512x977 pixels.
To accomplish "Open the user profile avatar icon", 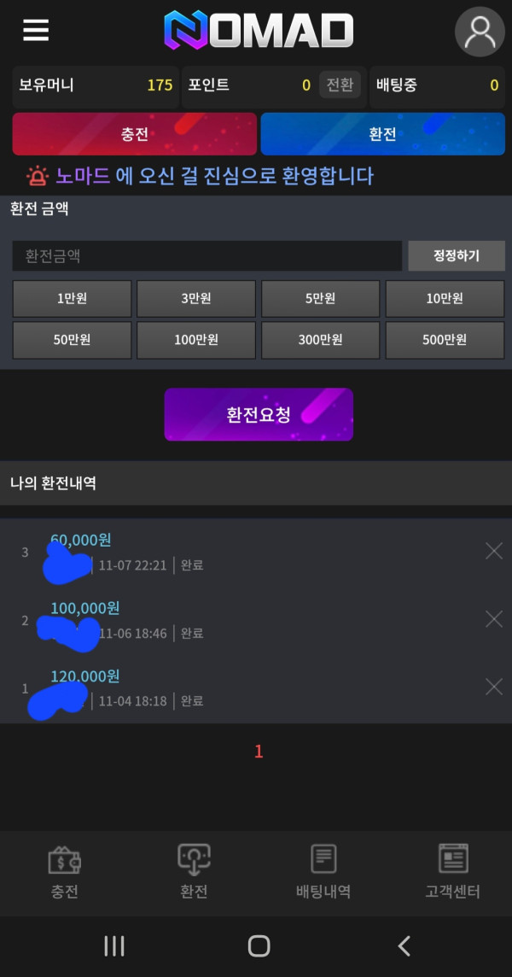I will click(x=480, y=32).
